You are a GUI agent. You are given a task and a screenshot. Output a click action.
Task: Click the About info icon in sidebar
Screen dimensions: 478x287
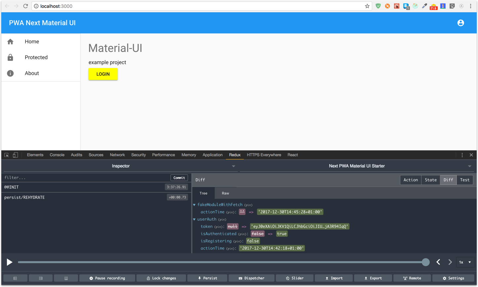[10, 73]
